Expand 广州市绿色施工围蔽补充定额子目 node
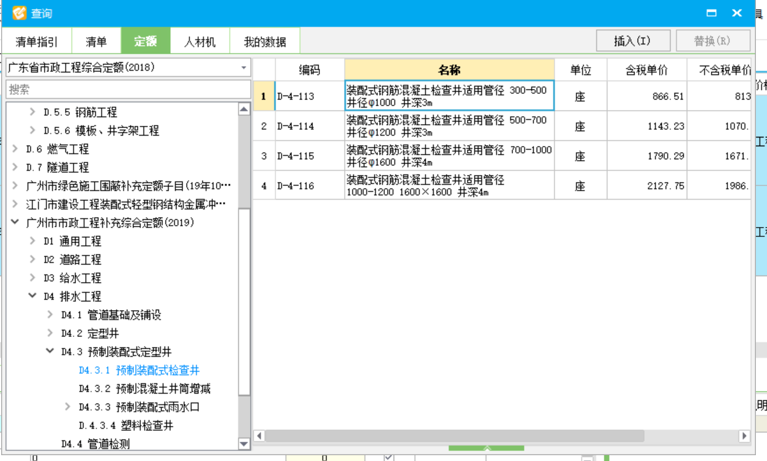767x461 pixels. (15, 185)
